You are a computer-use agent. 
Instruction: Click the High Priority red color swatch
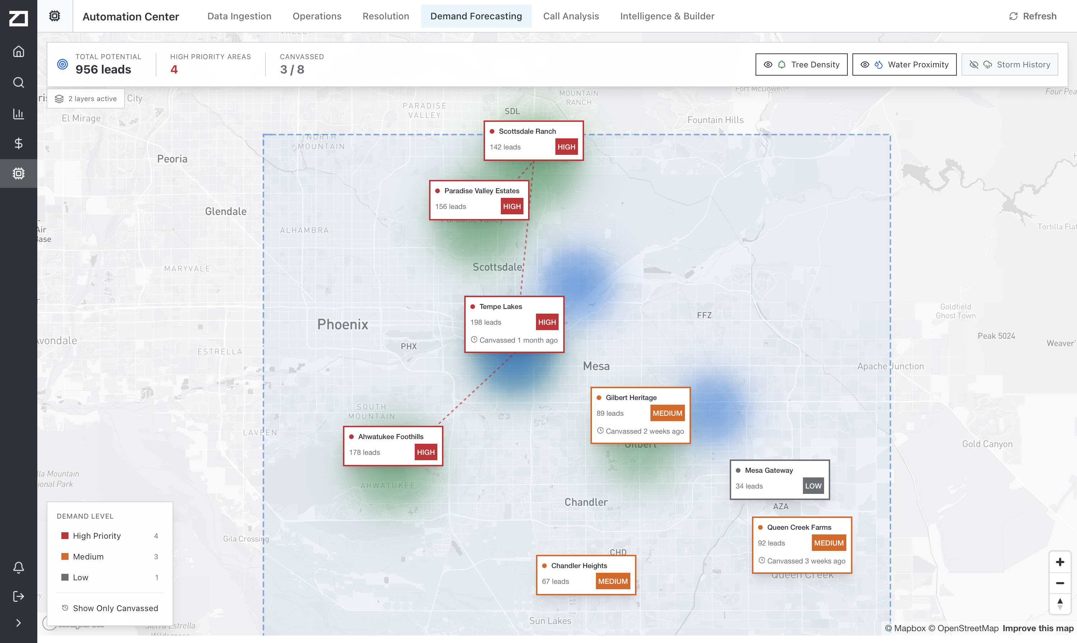(x=64, y=535)
